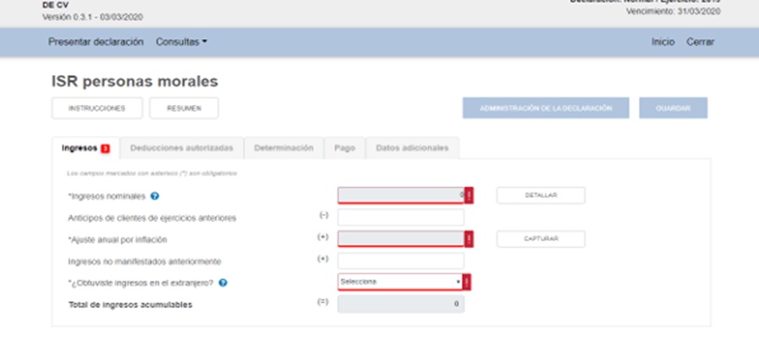Click help icon next to Ingresos nominales
Image resolution: width=759 pixels, height=346 pixels.
point(155,196)
